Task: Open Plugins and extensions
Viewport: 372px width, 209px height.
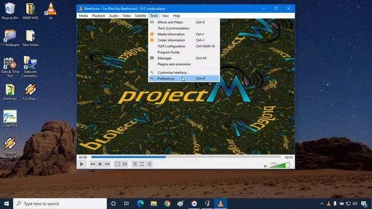Action: point(184,64)
